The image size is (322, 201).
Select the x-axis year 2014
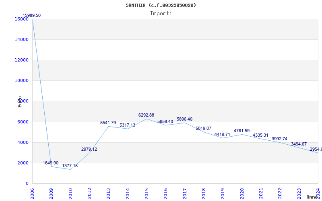pos(128,194)
